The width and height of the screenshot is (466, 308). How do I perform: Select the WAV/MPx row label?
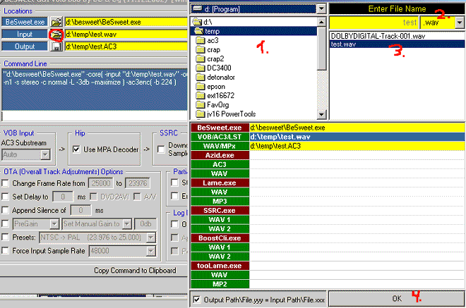pyautogui.click(x=220, y=146)
